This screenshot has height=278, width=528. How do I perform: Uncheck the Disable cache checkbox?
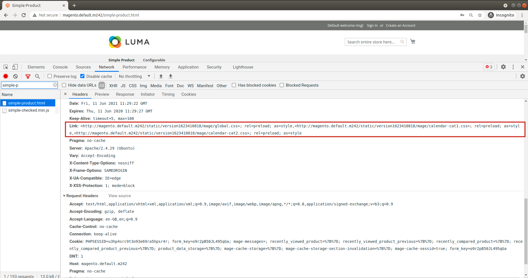click(x=82, y=76)
